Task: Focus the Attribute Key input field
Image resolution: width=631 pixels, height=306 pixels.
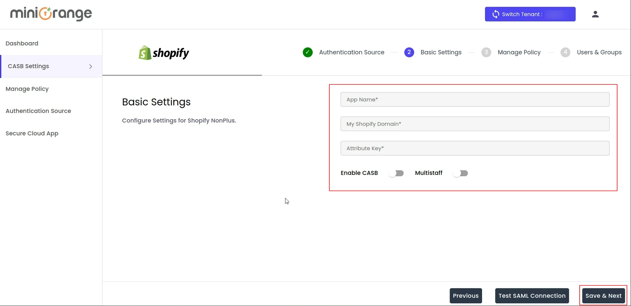Action: coord(475,148)
